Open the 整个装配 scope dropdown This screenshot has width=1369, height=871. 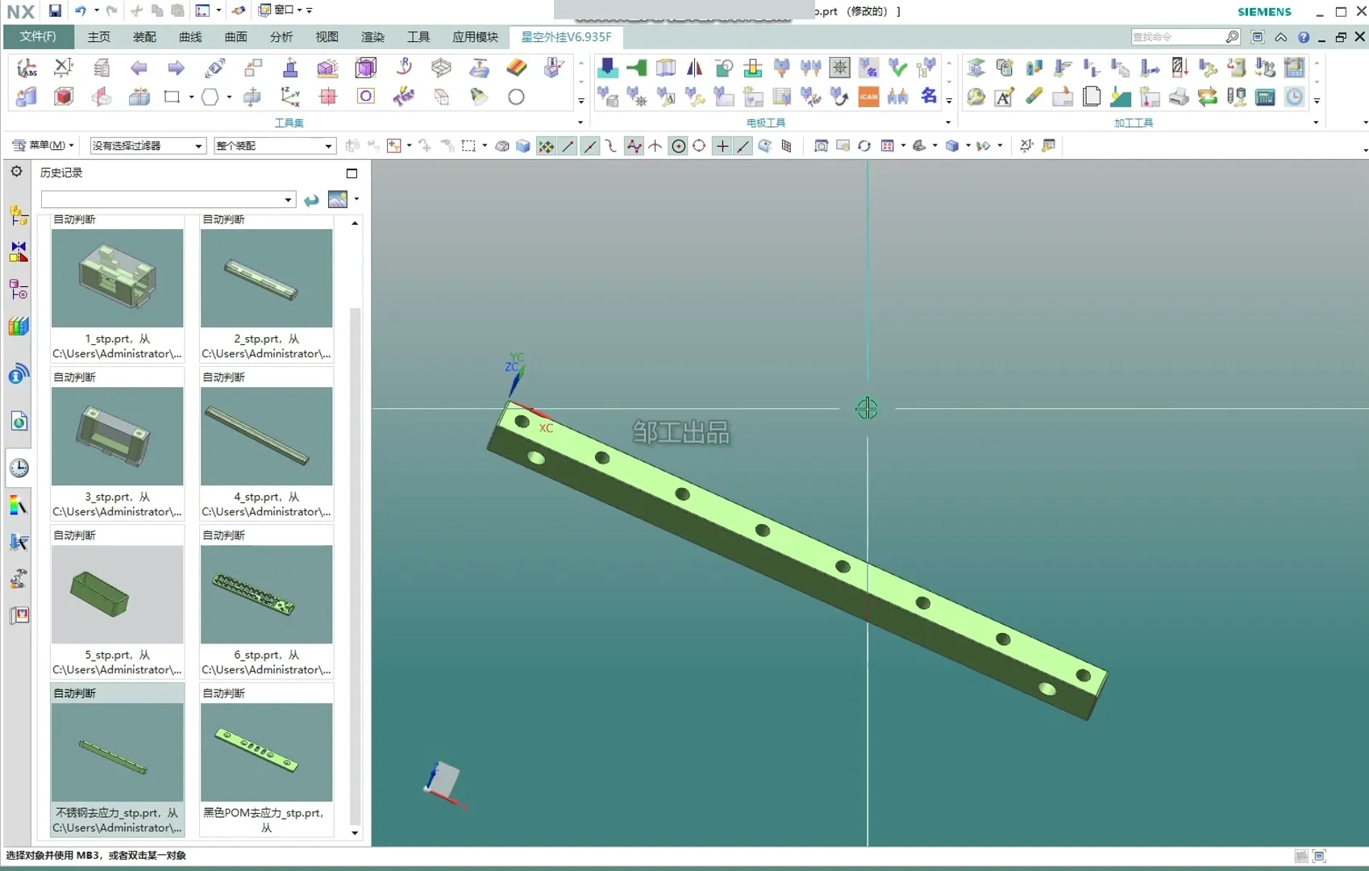click(x=274, y=146)
